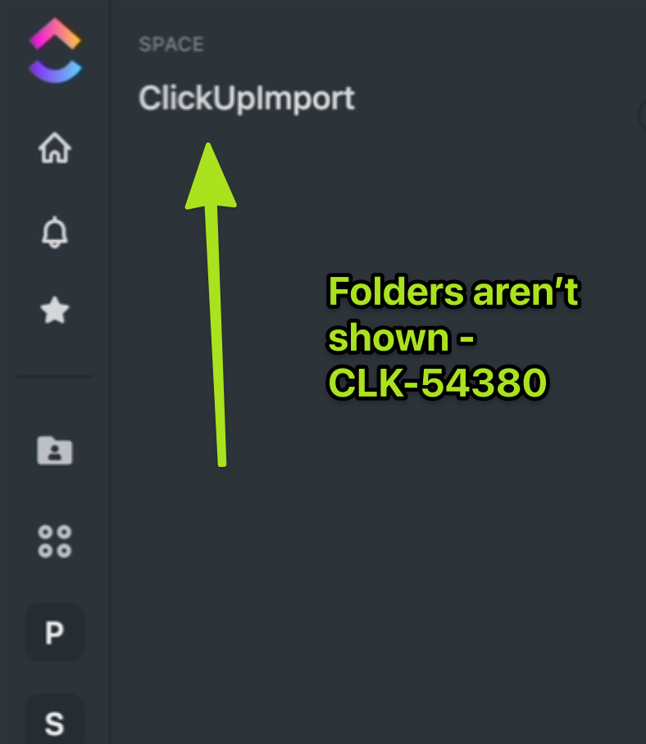Select the S space avatar
This screenshot has height=744, width=646.
(x=55, y=719)
